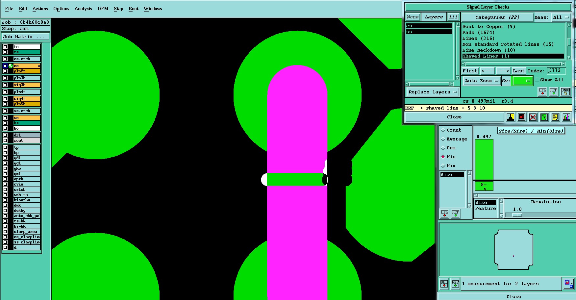Click the Index field showing 3772

click(557, 70)
